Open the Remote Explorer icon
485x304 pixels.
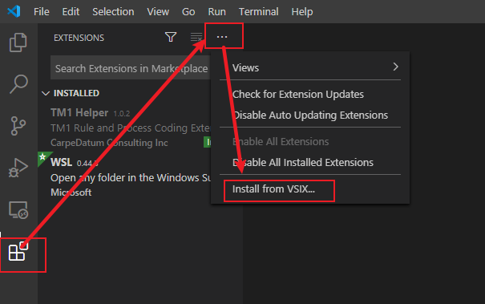tap(18, 210)
